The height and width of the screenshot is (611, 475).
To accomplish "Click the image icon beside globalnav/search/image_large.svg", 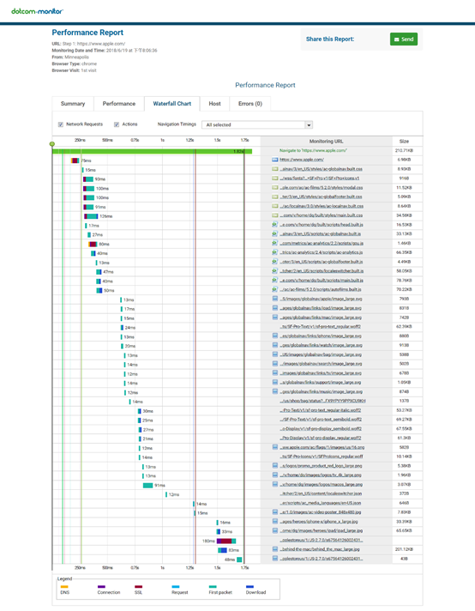I will point(275,364).
